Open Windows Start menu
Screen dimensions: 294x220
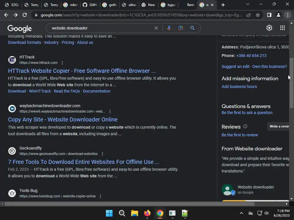(109, 213)
